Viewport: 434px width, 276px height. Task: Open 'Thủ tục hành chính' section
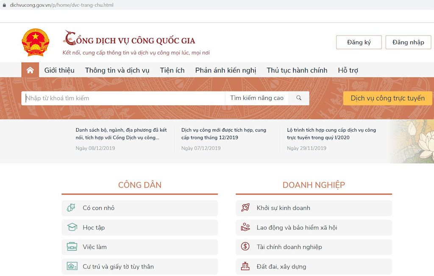pos(296,70)
